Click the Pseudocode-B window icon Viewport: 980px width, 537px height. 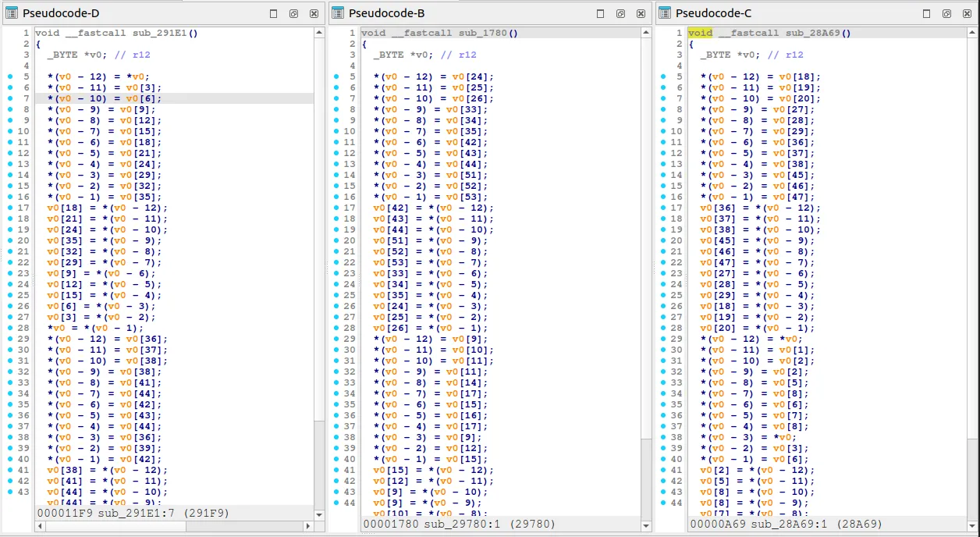(x=338, y=13)
